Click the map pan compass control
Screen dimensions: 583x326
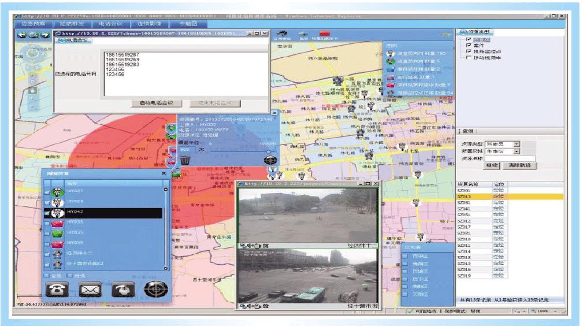point(33,54)
